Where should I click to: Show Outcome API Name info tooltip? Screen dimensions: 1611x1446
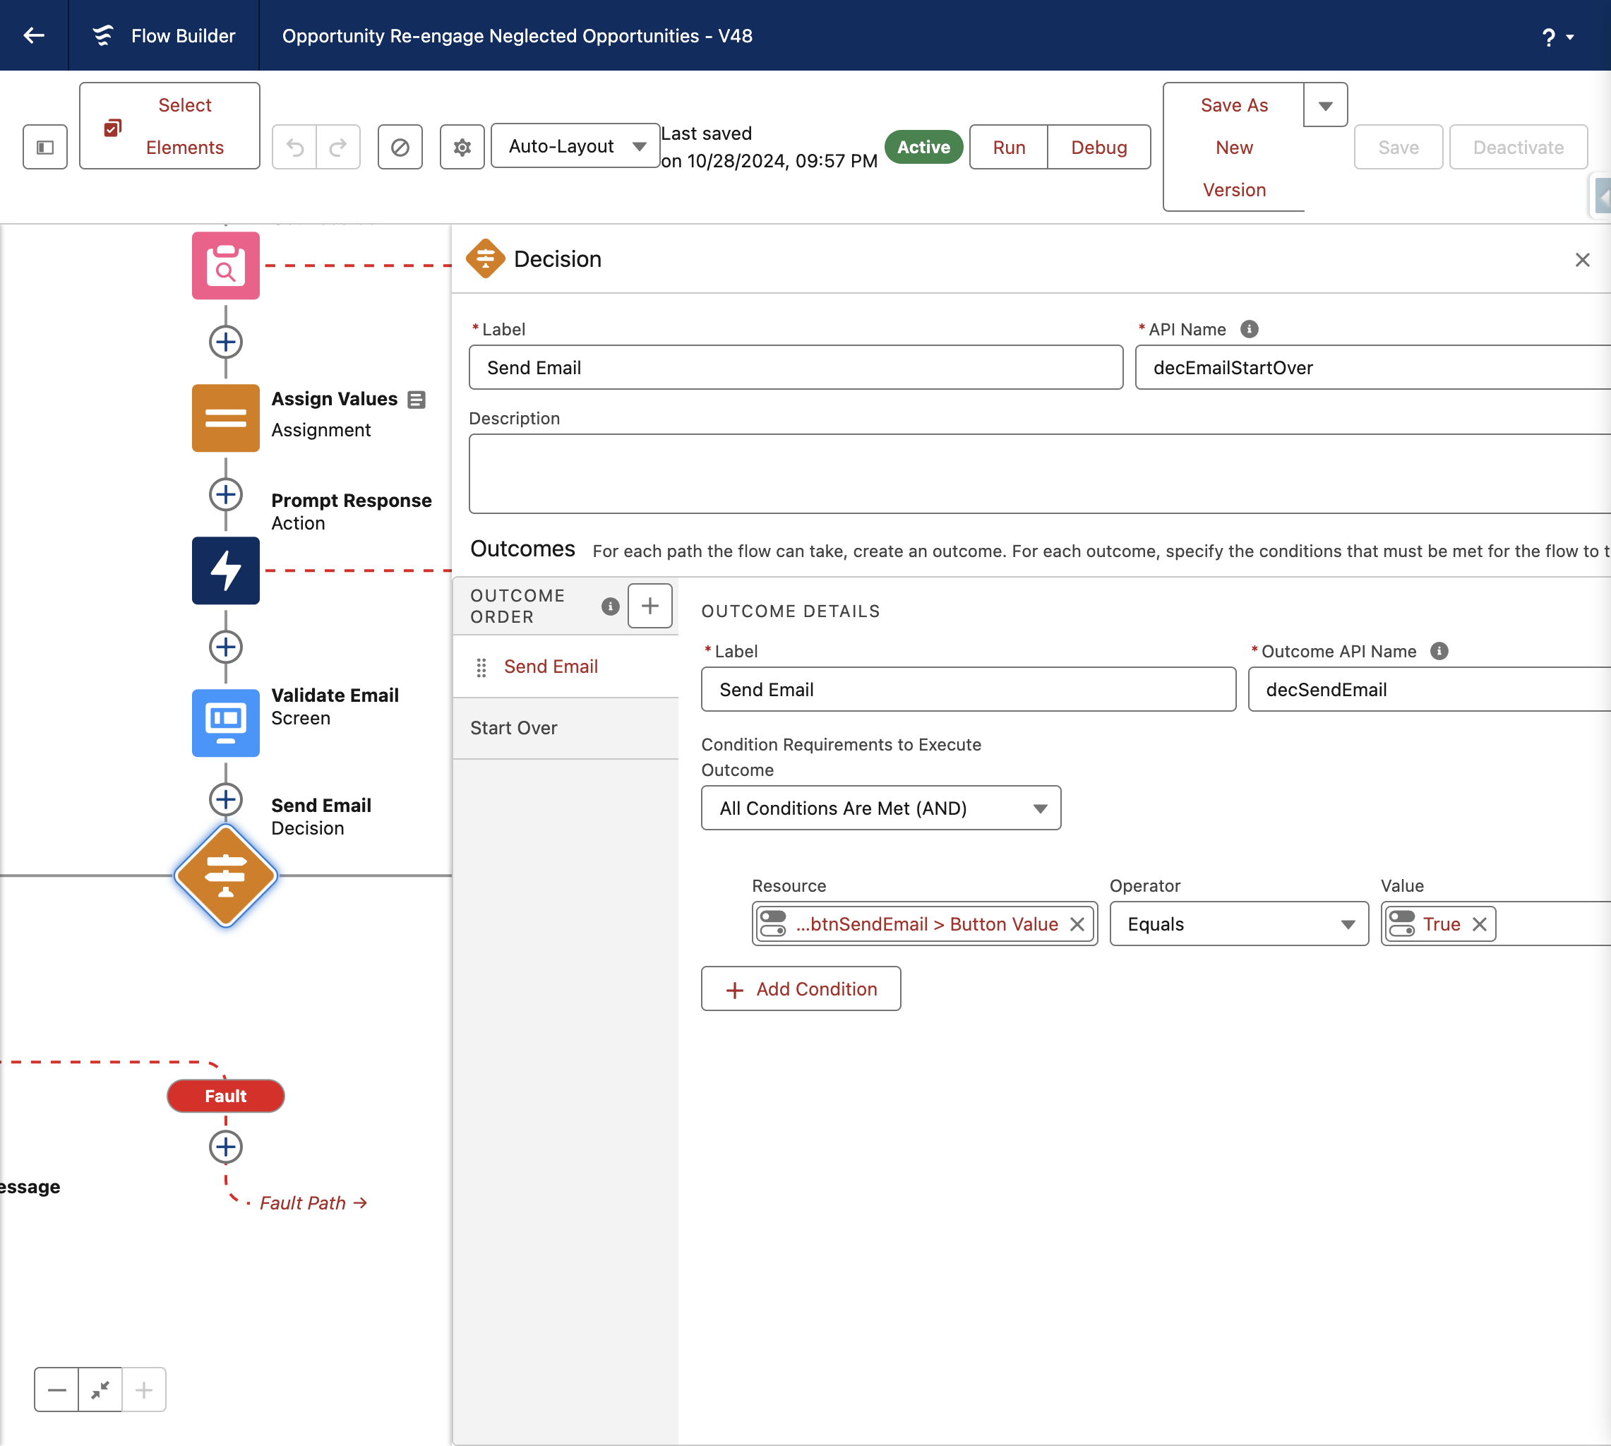(1439, 651)
